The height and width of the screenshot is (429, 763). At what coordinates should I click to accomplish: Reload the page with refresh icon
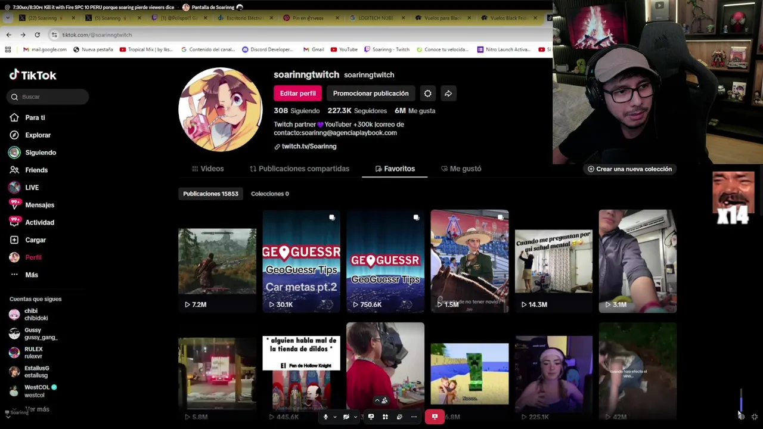tap(37, 35)
